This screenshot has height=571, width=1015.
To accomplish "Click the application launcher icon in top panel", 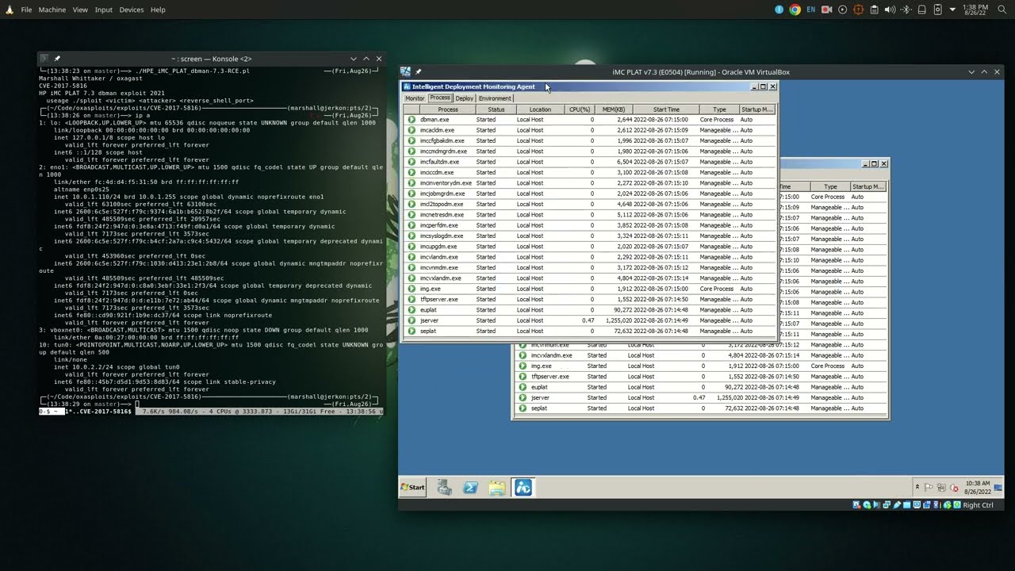I will [x=10, y=10].
